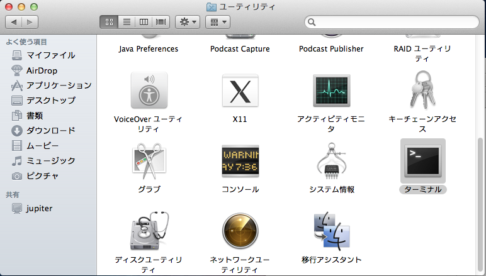Open アプリケーション in the sidebar
486x276 pixels.
point(48,86)
